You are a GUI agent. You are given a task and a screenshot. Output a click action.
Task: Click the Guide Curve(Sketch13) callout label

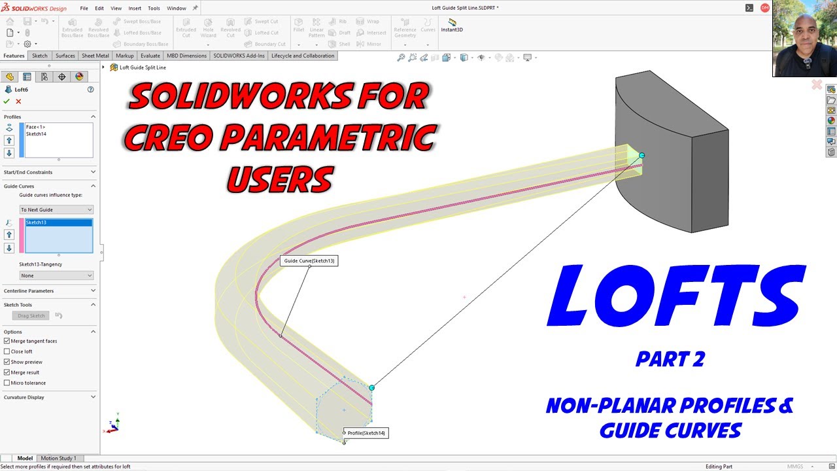point(309,260)
